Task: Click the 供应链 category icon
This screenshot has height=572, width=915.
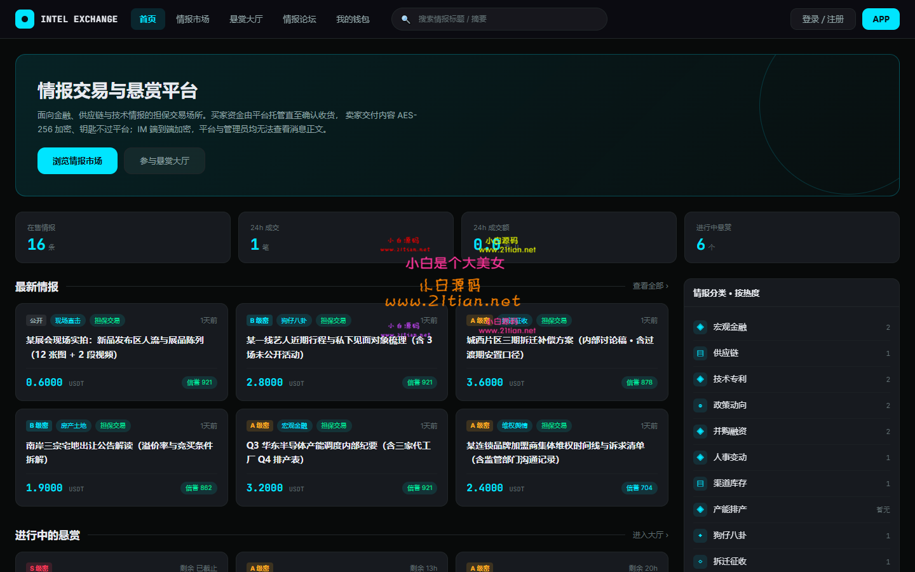Action: coord(700,353)
